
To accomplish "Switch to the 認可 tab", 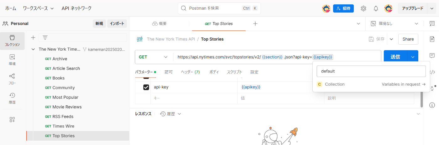I will (x=169, y=72).
